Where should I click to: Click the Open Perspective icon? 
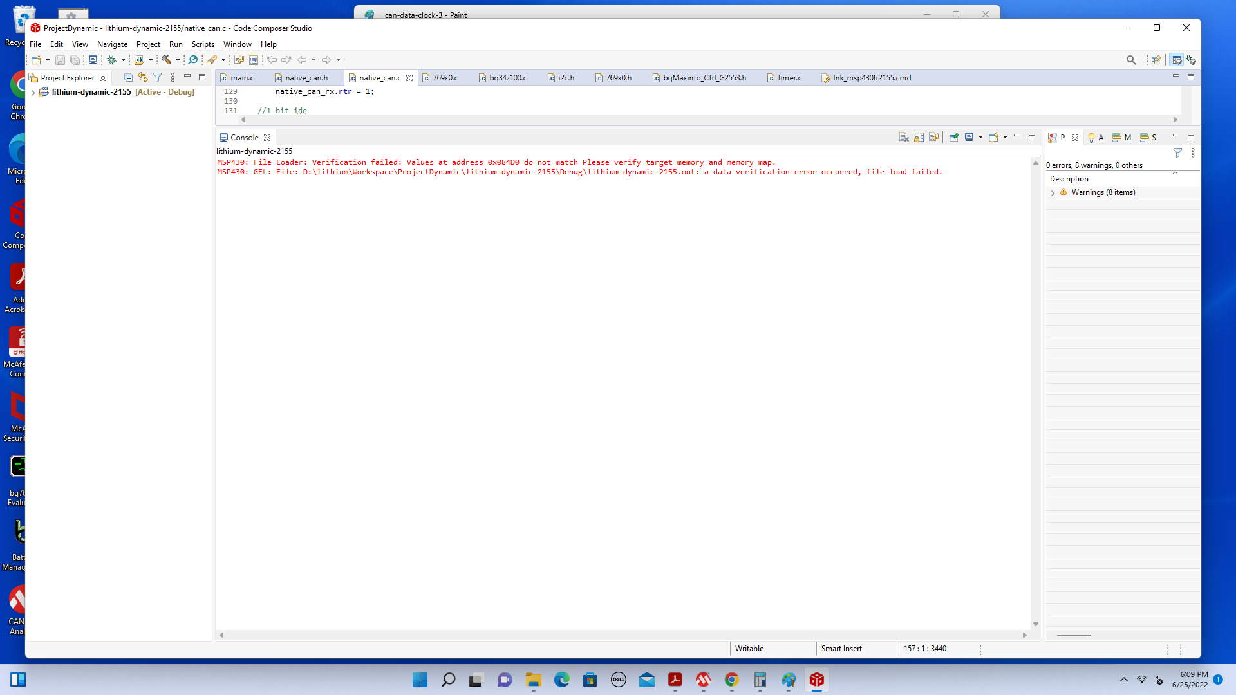point(1156,60)
